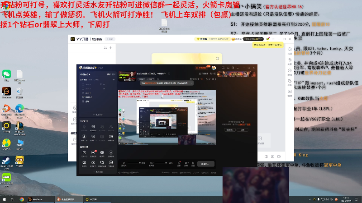Edit the stream title pencil icon
This screenshot has width=362, height=203.
pos(169,74)
